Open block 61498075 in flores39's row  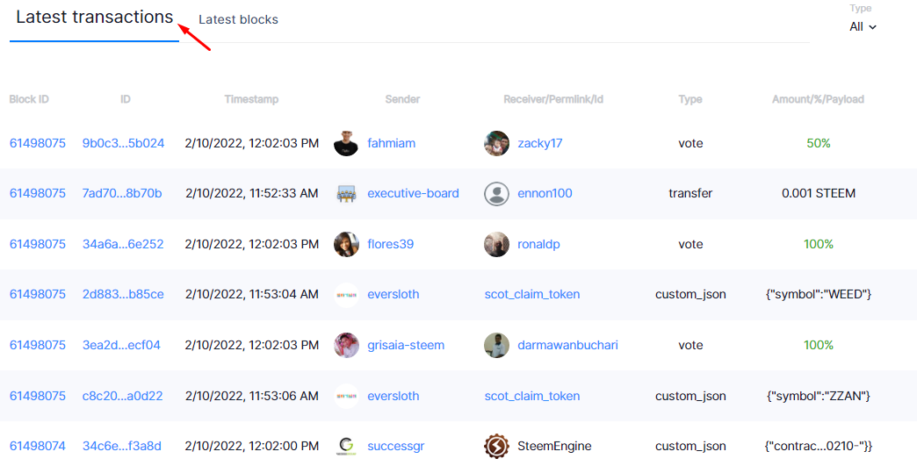pyautogui.click(x=38, y=244)
